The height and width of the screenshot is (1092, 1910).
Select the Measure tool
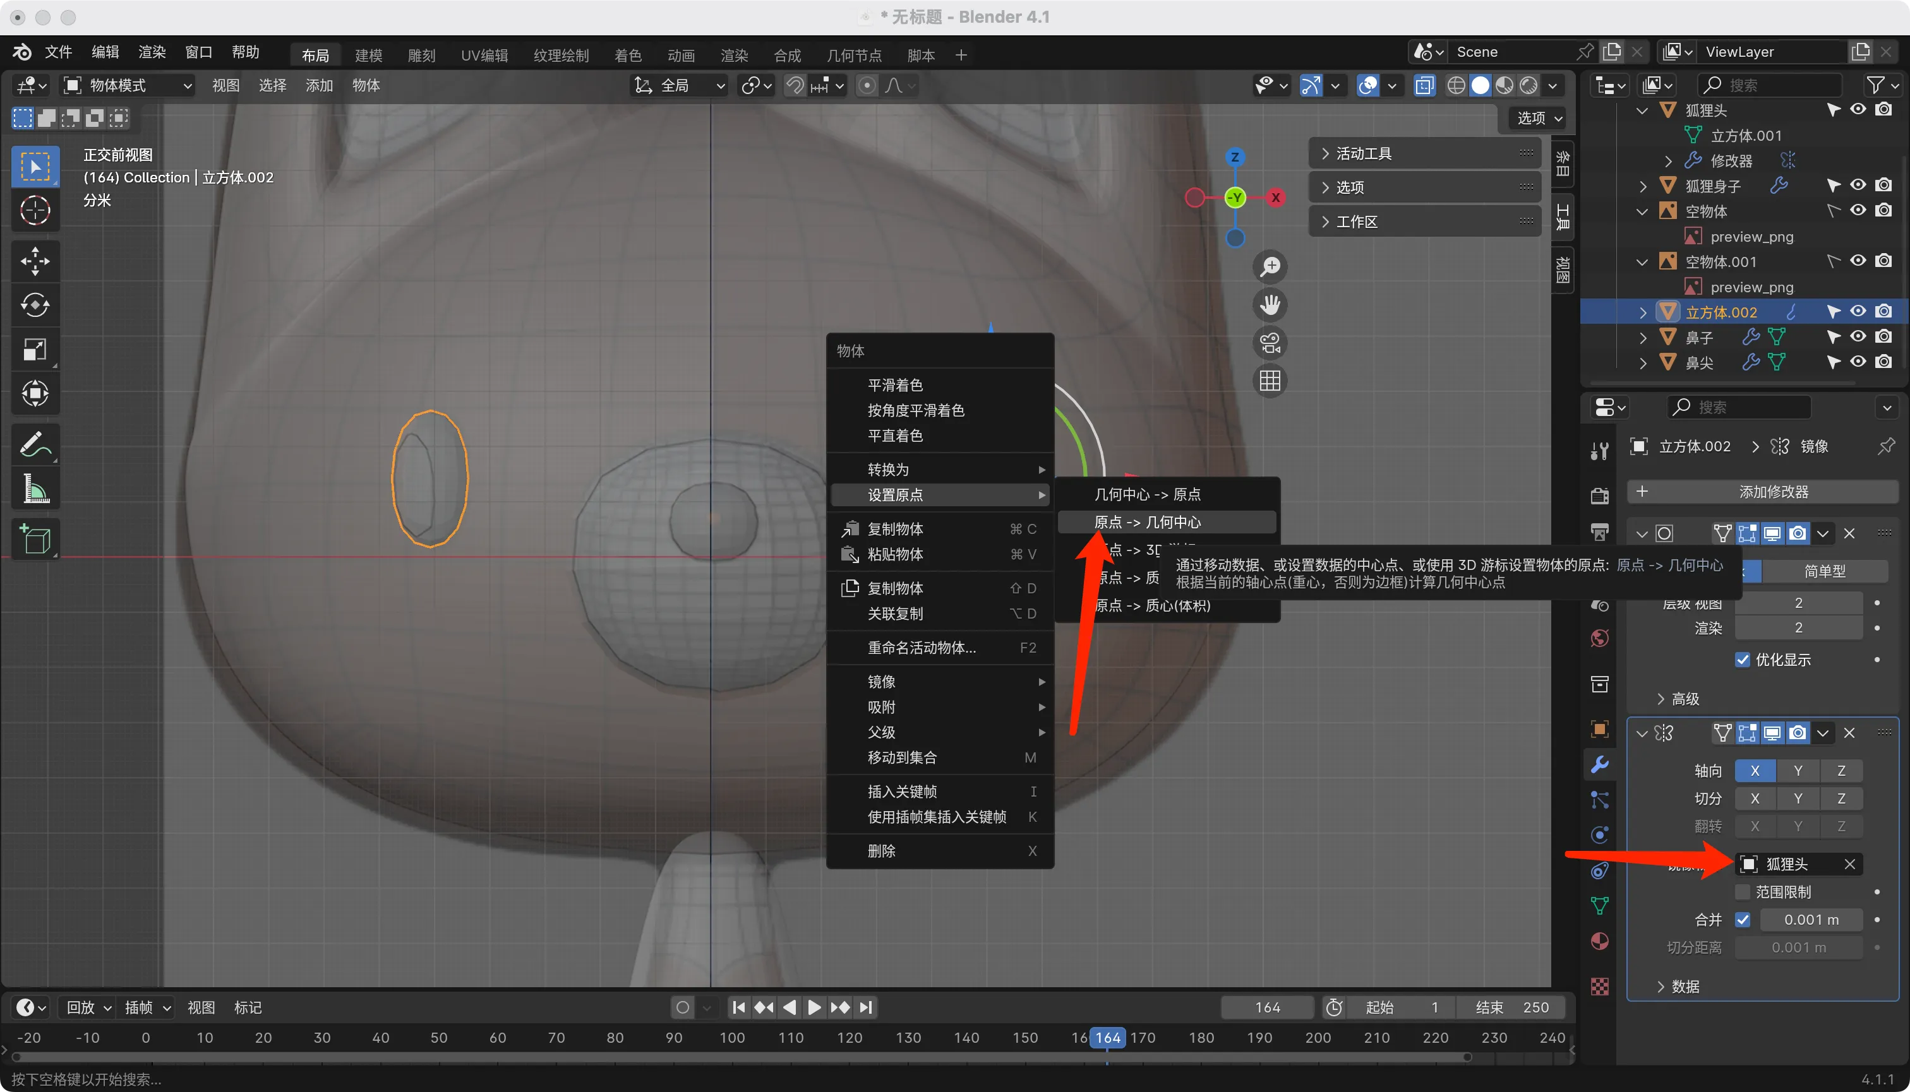[x=35, y=489]
